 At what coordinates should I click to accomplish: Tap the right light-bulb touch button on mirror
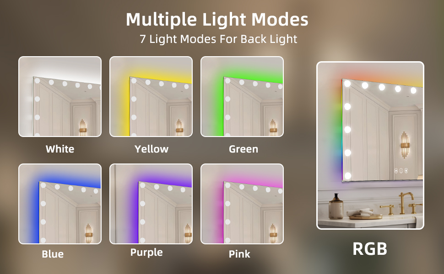(x=406, y=171)
